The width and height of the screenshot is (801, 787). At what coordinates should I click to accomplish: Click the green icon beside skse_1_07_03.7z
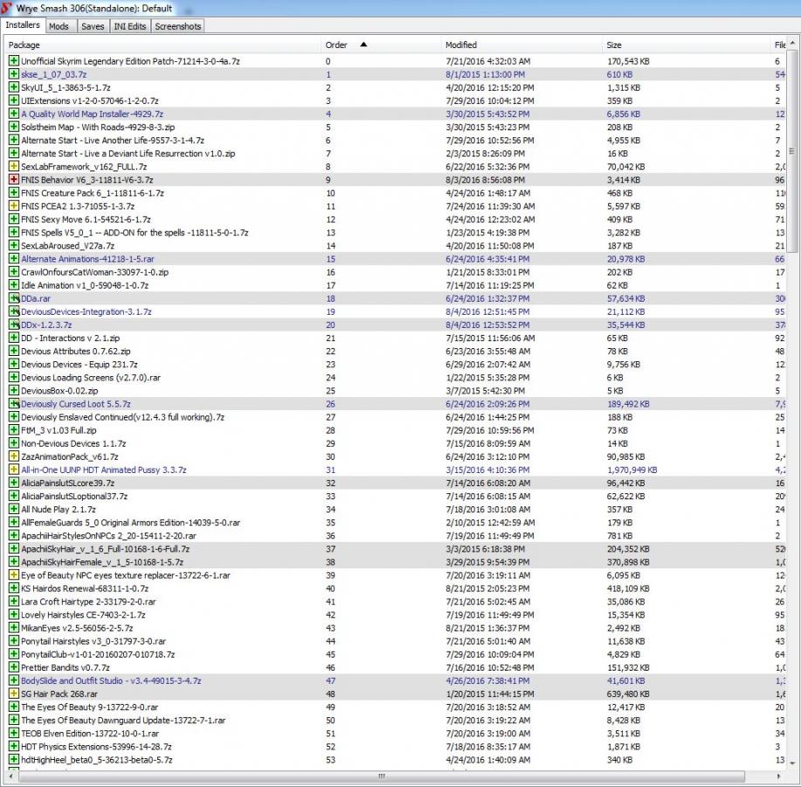14,74
